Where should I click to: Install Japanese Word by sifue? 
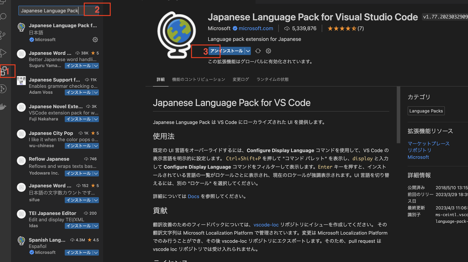[79, 200]
